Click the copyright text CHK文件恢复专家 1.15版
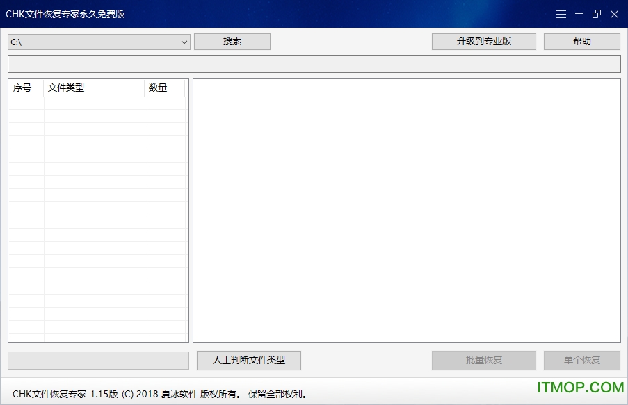 (x=65, y=394)
